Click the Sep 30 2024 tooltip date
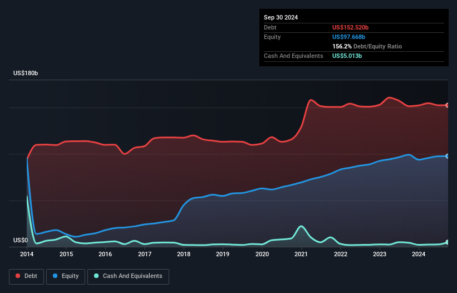The image size is (457, 293). coord(281,17)
